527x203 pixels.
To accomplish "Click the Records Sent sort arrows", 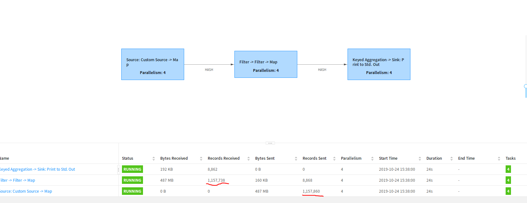I will coord(334,159).
